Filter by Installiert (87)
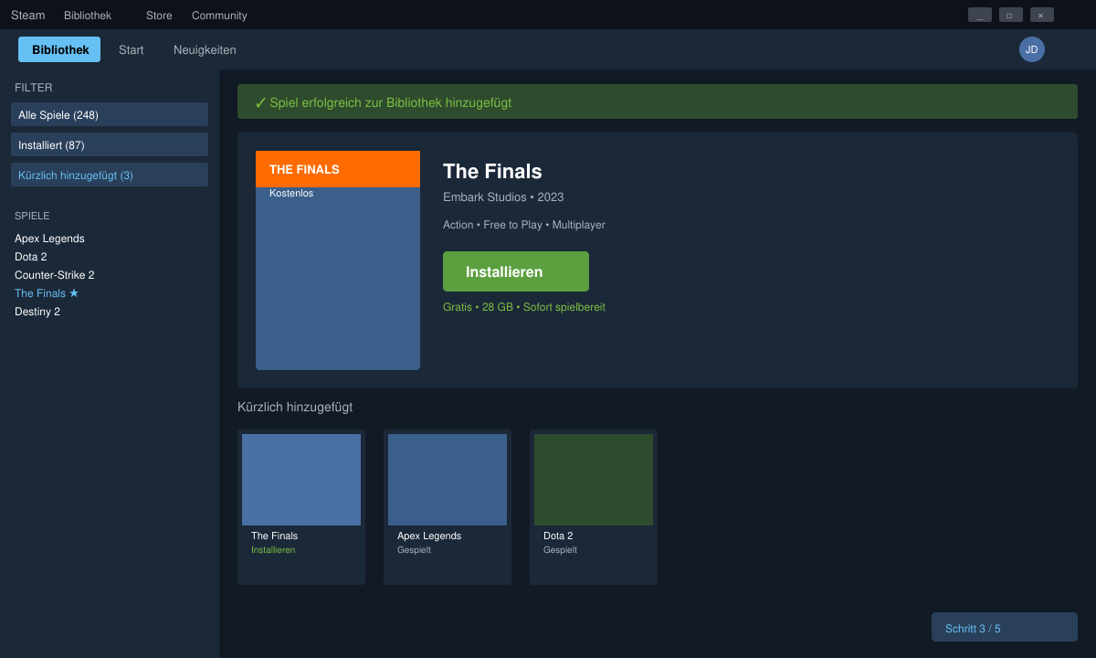Image resolution: width=1096 pixels, height=658 pixels. click(x=110, y=144)
